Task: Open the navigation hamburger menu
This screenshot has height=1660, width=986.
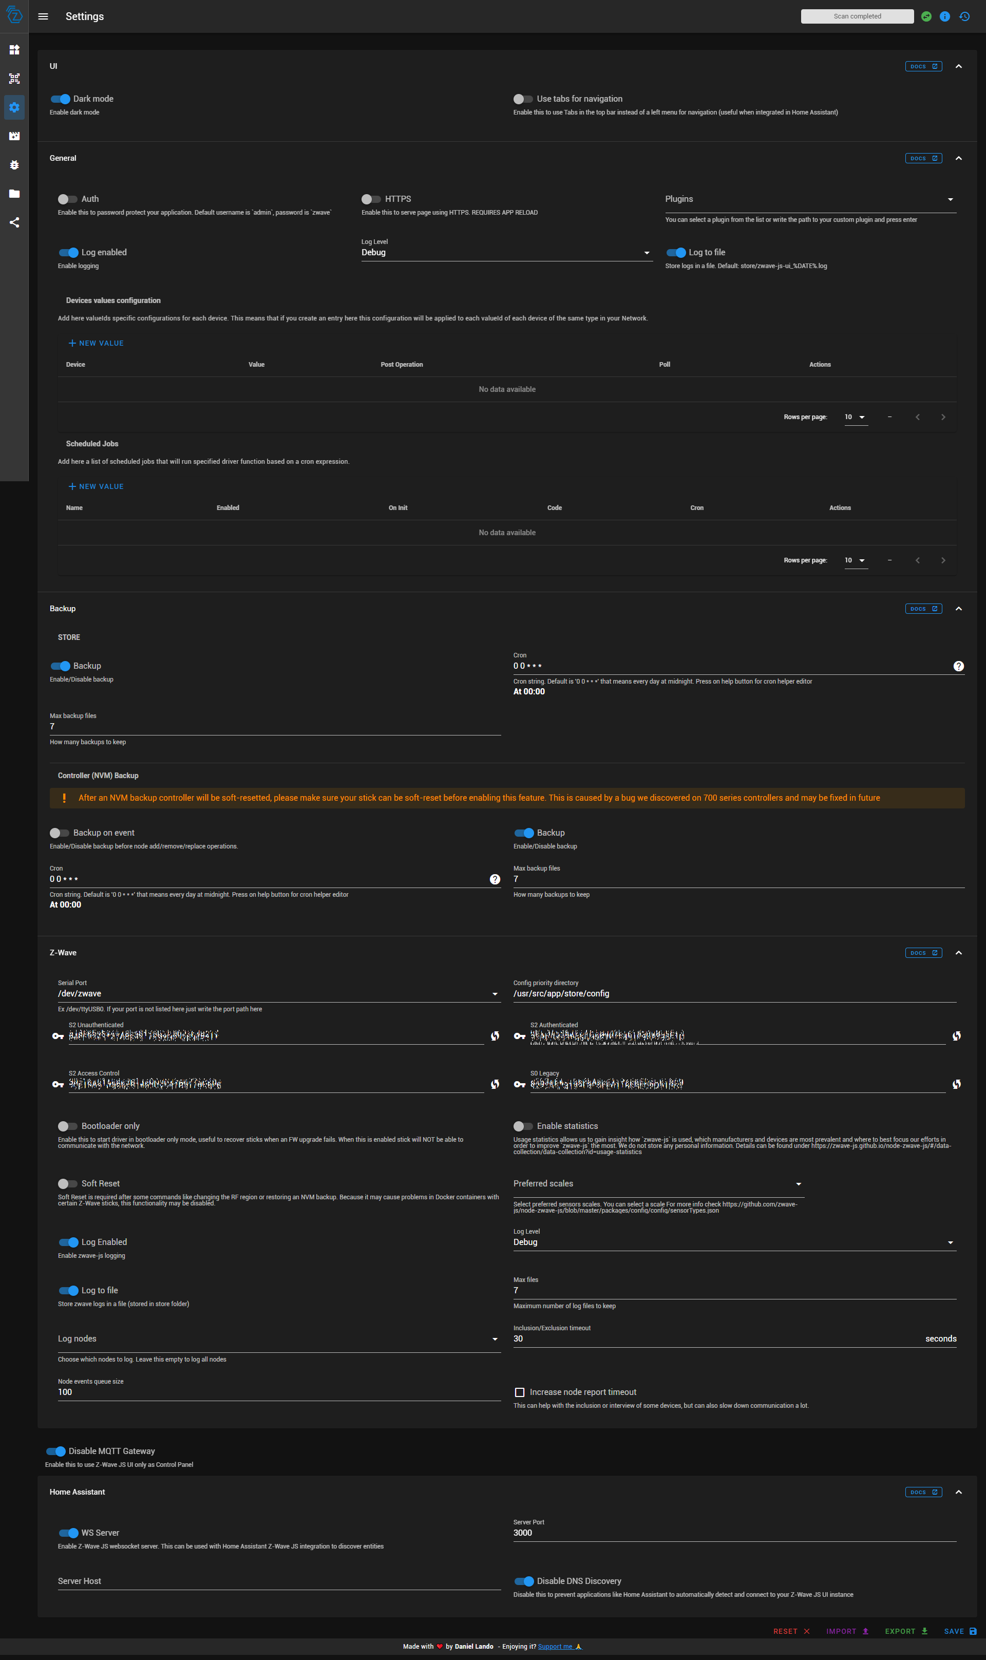Action: pyautogui.click(x=43, y=16)
